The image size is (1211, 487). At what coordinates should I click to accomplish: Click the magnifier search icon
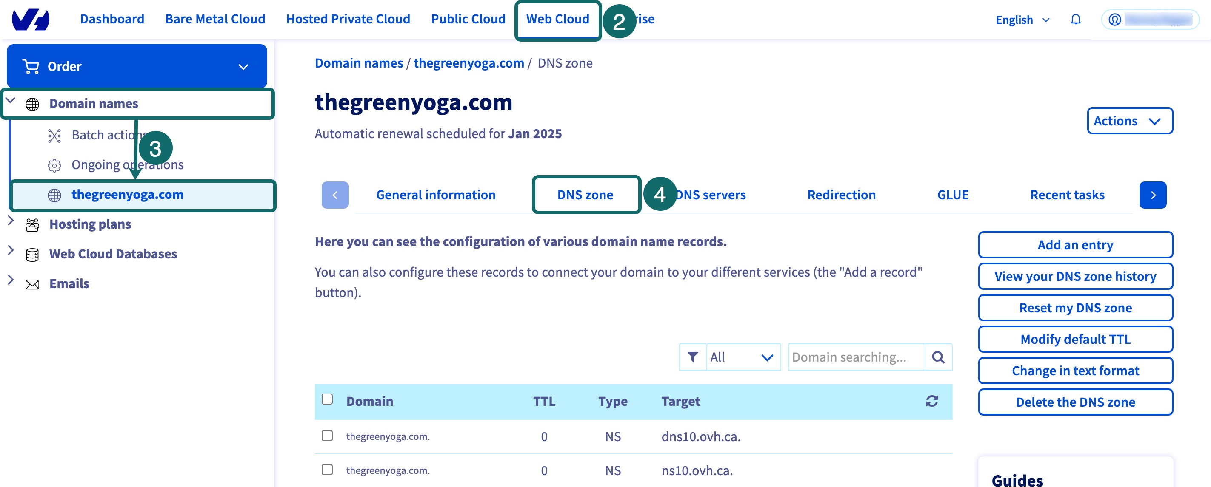coord(938,357)
